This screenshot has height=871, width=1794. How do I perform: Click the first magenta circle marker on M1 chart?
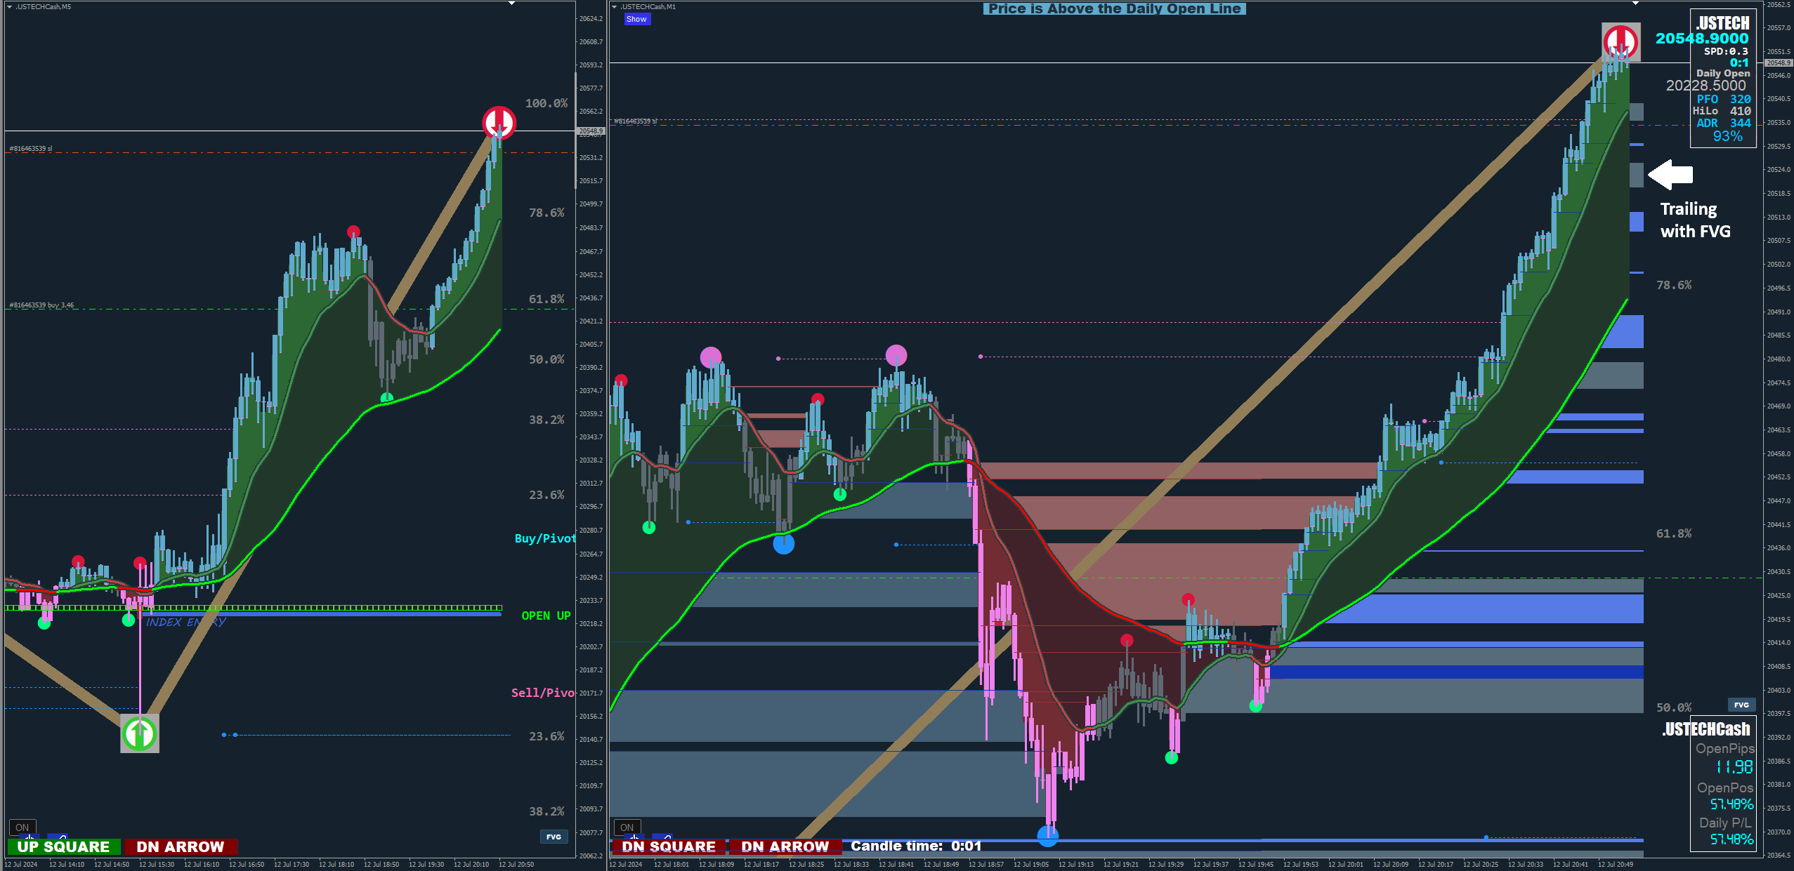pos(710,357)
